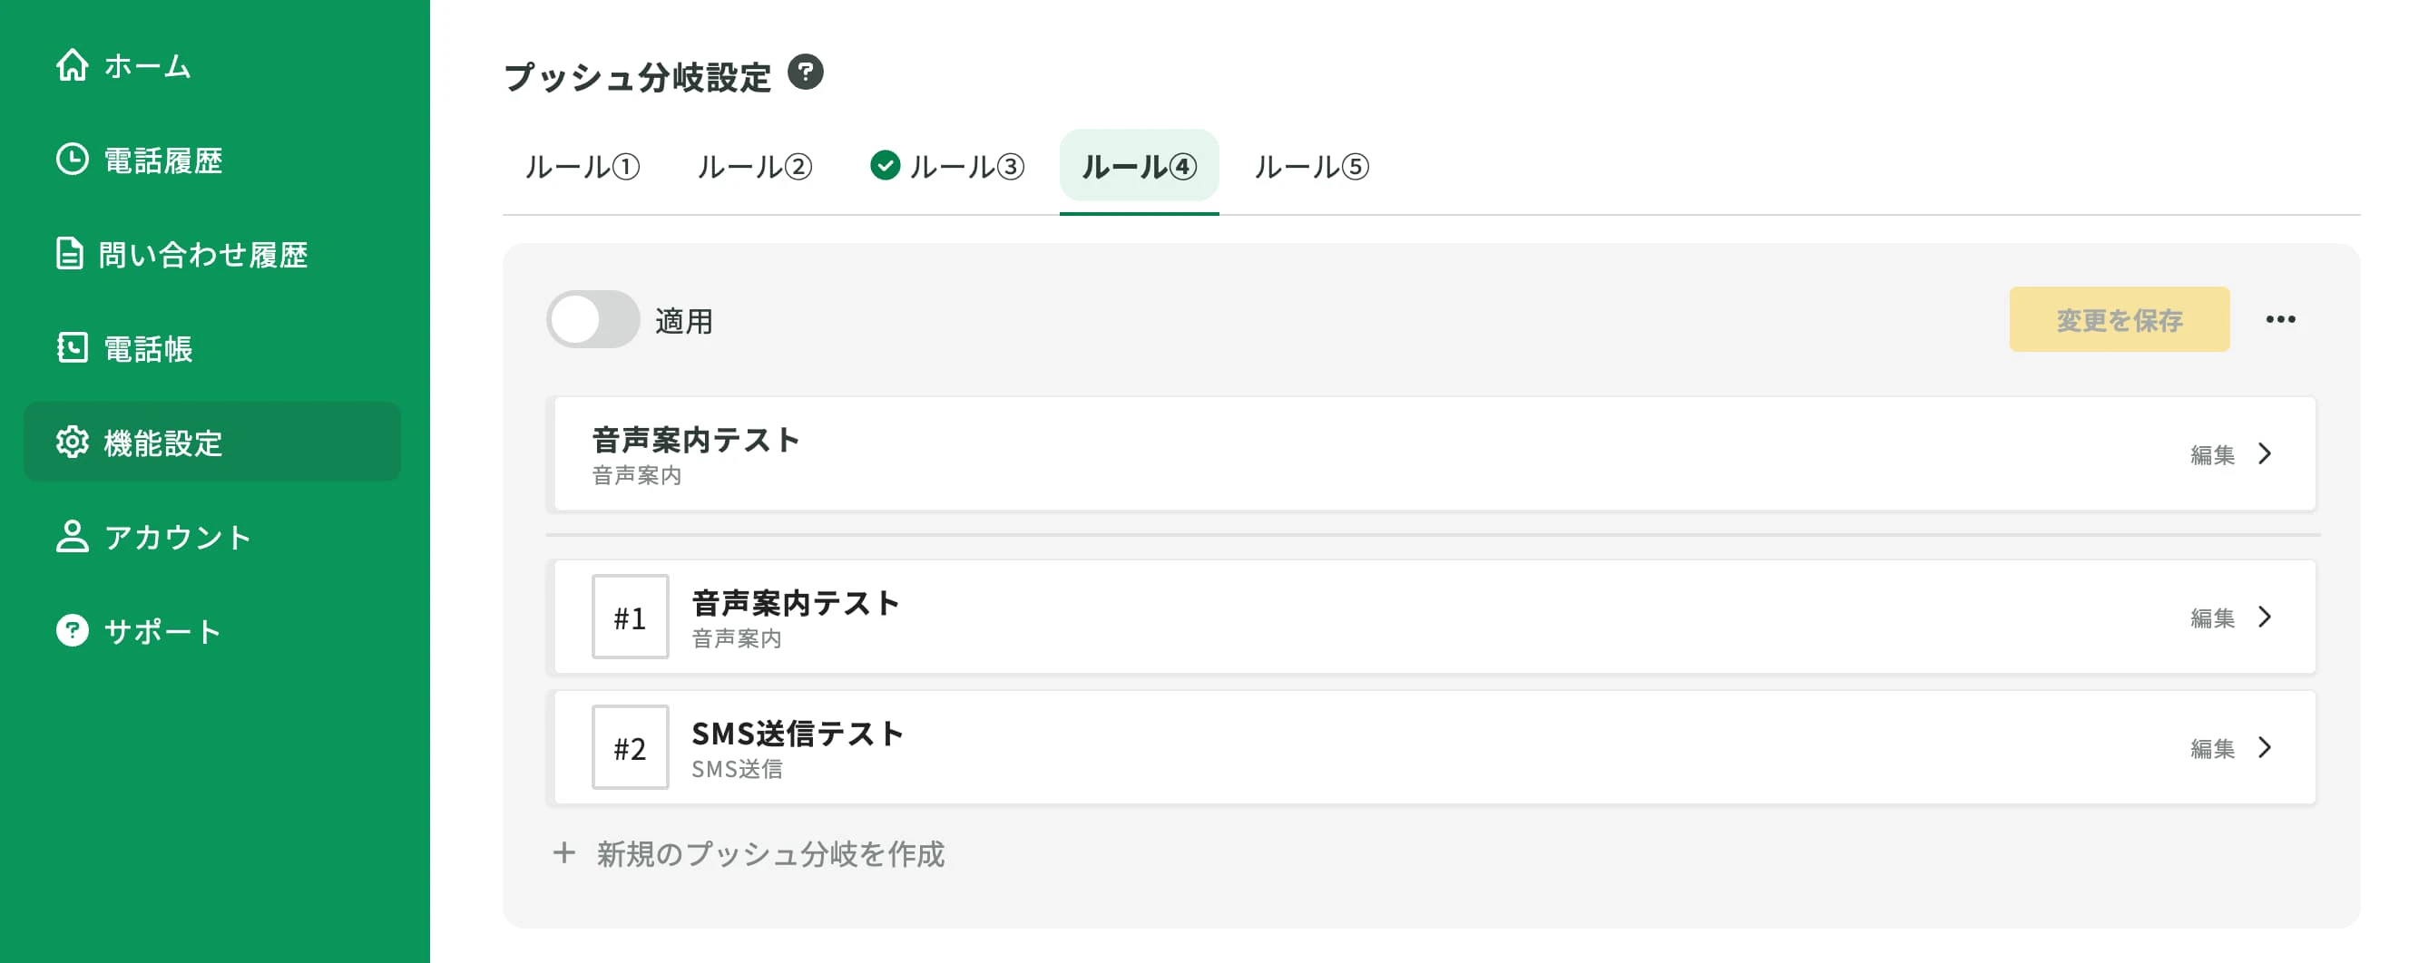Click the Home house icon in sidebar
The image size is (2428, 963).
tap(73, 66)
